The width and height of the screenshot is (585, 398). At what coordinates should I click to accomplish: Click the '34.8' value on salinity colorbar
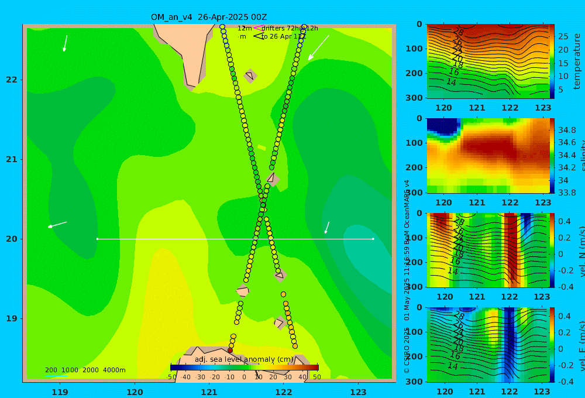click(x=567, y=130)
